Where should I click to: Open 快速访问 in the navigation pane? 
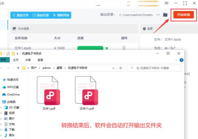[x=10, y=80]
